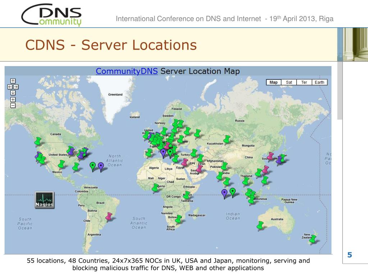Screen dimensions: 368x276
Task: Click the Community DNS logo
Action: pos(52,14)
